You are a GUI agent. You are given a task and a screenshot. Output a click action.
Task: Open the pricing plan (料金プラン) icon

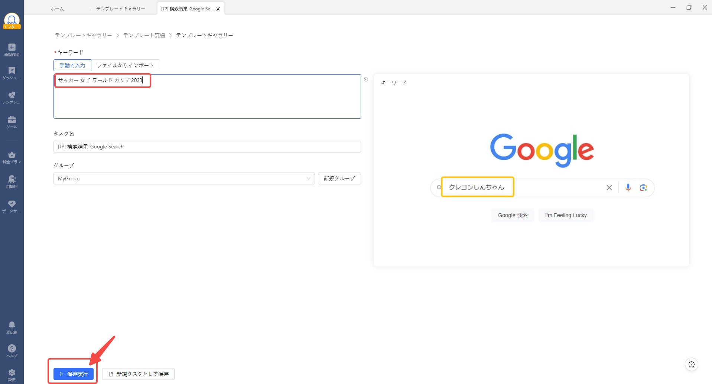click(x=12, y=157)
